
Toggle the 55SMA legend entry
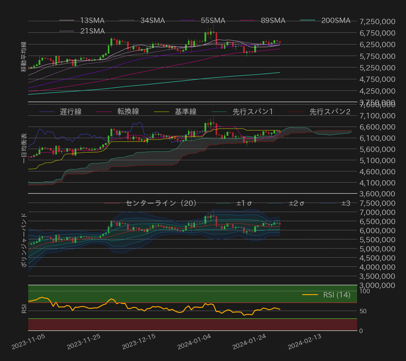pyautogui.click(x=202, y=21)
